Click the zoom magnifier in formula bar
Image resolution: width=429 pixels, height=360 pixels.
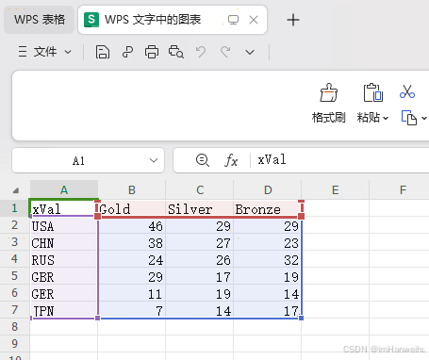[203, 160]
